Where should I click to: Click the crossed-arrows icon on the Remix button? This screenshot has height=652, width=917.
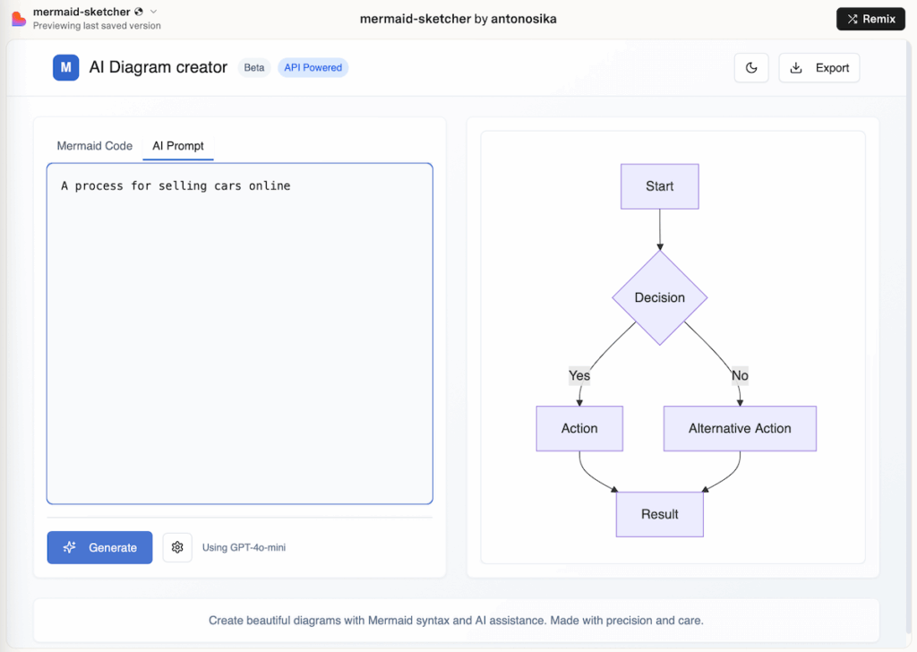[851, 18]
